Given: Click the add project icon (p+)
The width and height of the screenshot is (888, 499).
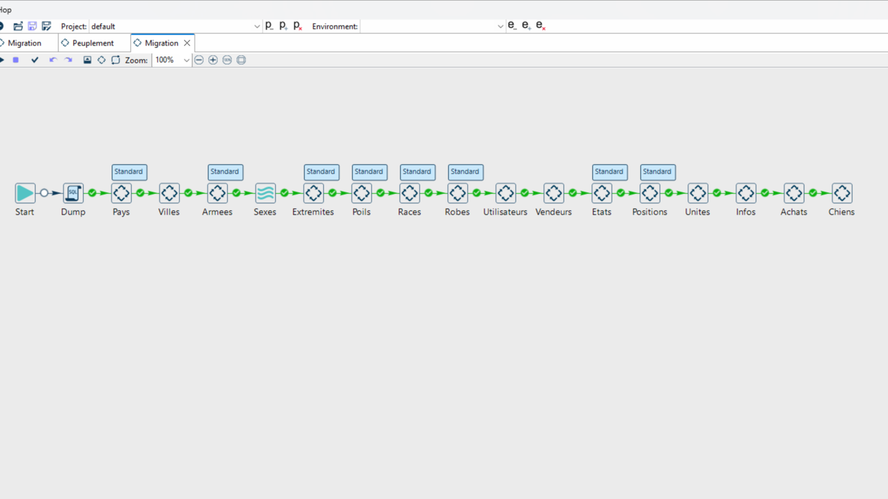Looking at the screenshot, I should point(283,26).
